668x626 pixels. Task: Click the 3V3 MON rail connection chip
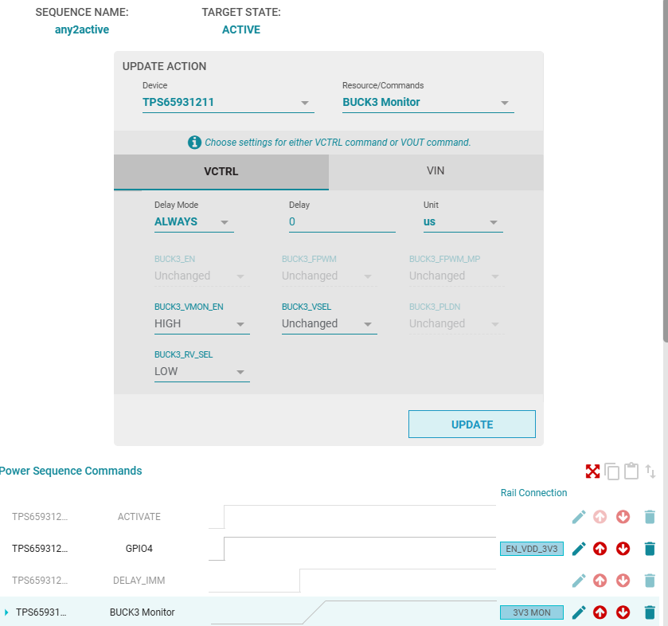point(532,612)
